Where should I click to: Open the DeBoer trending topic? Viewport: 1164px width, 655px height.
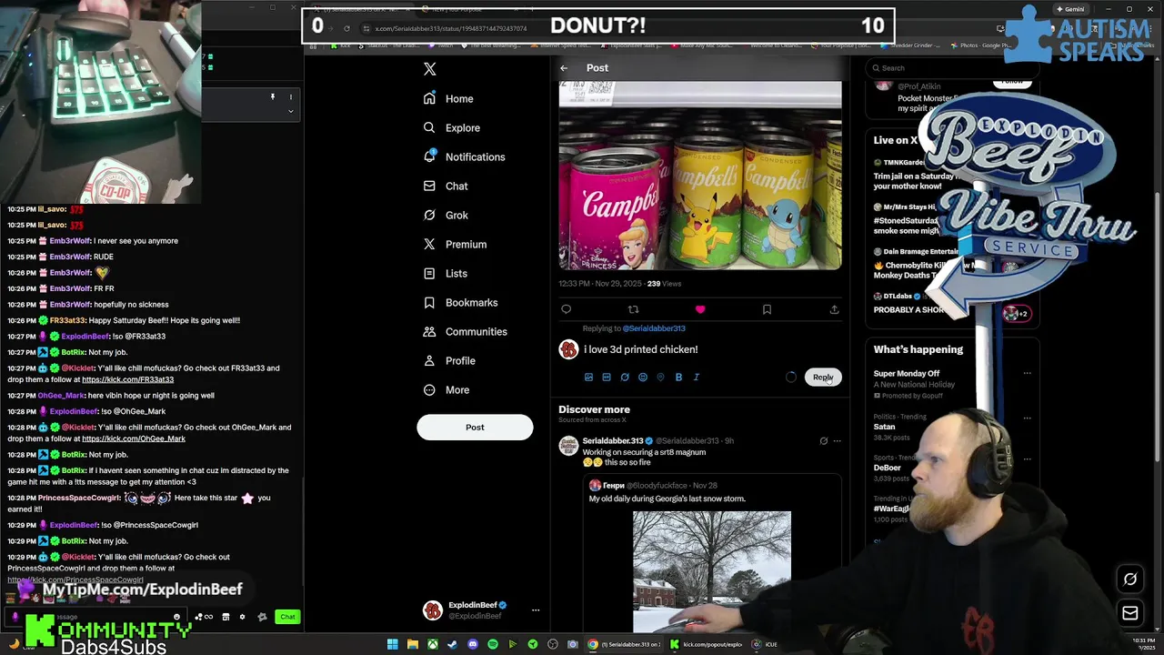(x=888, y=468)
